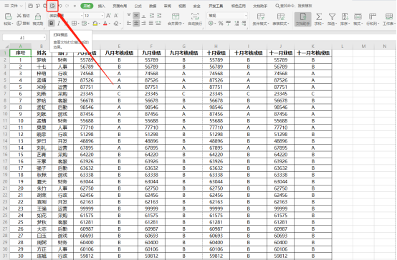Click the save icon in quick access bar
The image size is (397, 260).
pyautogui.click(x=30, y=6)
